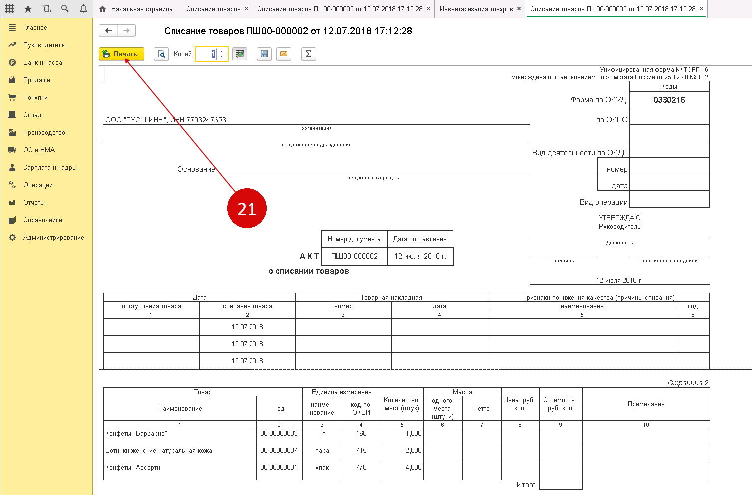Select the Конфеты "Барбарис" row name cell
752x495 pixels.
click(x=180, y=437)
